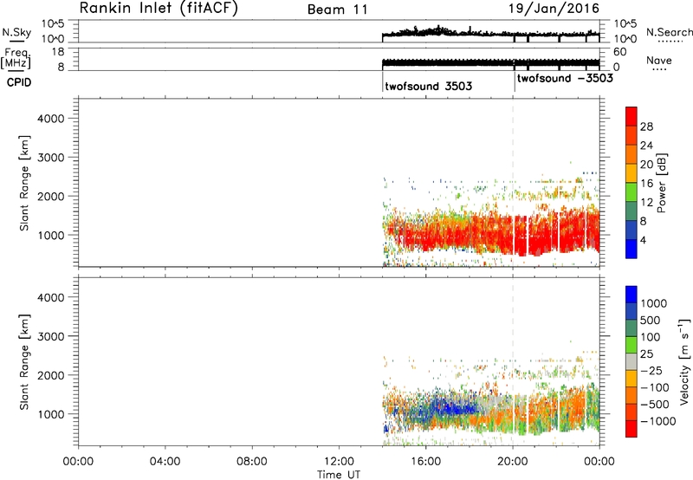
Task: Click the 'Power [dB]' color bar label
Action: 661,183
